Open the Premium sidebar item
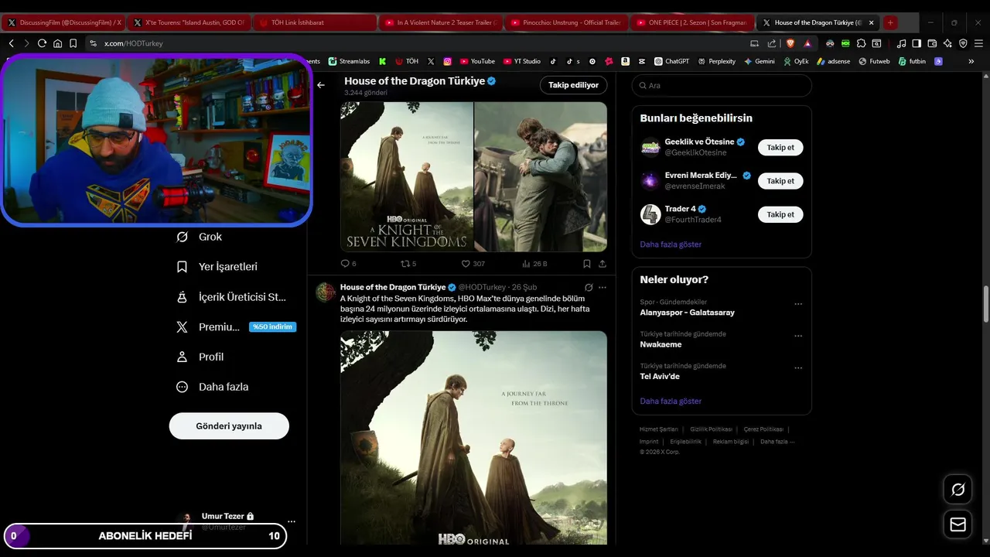Screen dimensions: 990x557 [235, 327]
